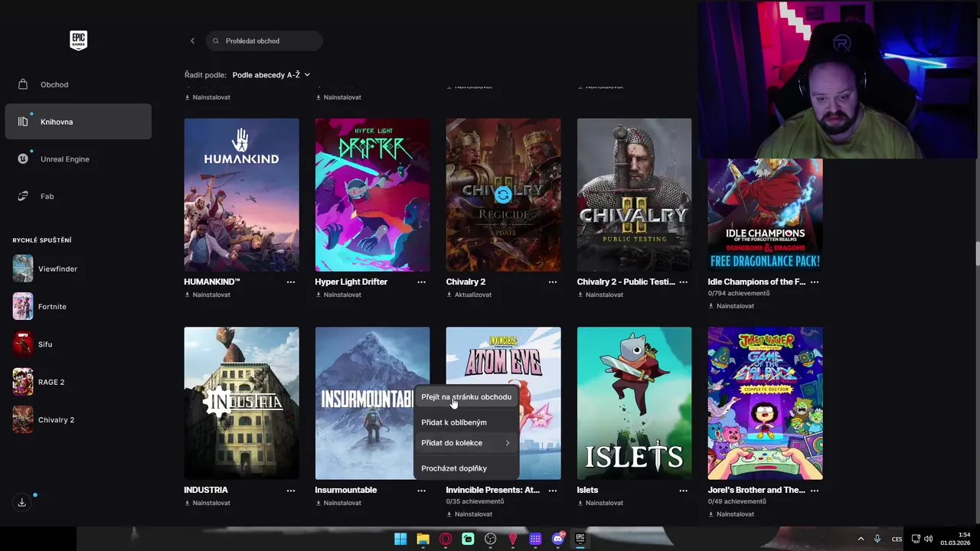This screenshot has height=551, width=980.
Task: Open Hyper Light Drifter cover art
Action: (372, 194)
